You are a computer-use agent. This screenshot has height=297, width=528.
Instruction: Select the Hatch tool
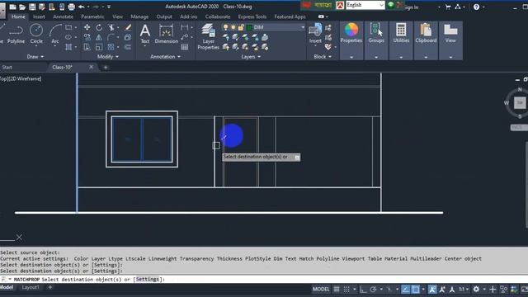tap(68, 47)
